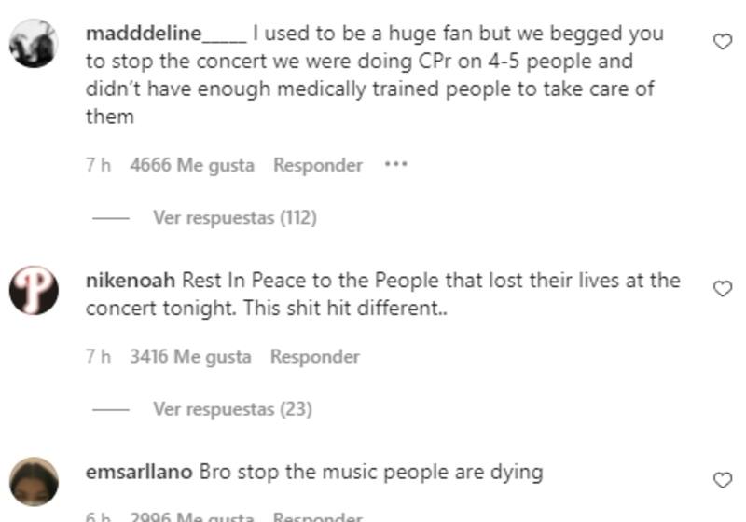Click the 7 h timestamp on nikenoah's comment
Viewport: 746px width, 522px height.
98,357
